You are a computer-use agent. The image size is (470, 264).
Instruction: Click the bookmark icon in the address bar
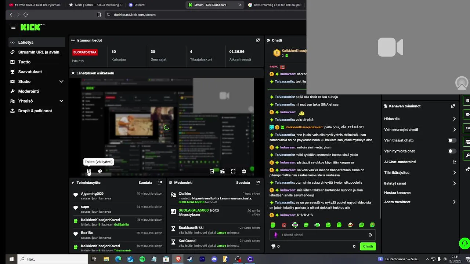click(99, 15)
